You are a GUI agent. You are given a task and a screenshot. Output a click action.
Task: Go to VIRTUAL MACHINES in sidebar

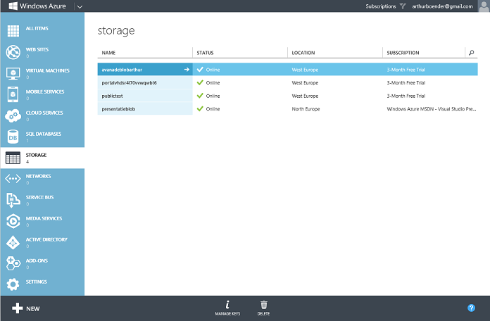click(47, 70)
